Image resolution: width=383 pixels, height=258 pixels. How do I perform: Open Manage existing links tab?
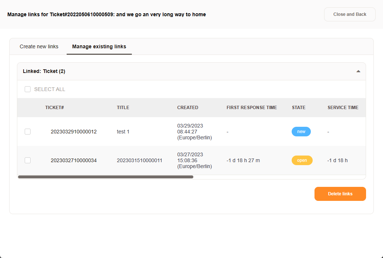[x=99, y=46]
